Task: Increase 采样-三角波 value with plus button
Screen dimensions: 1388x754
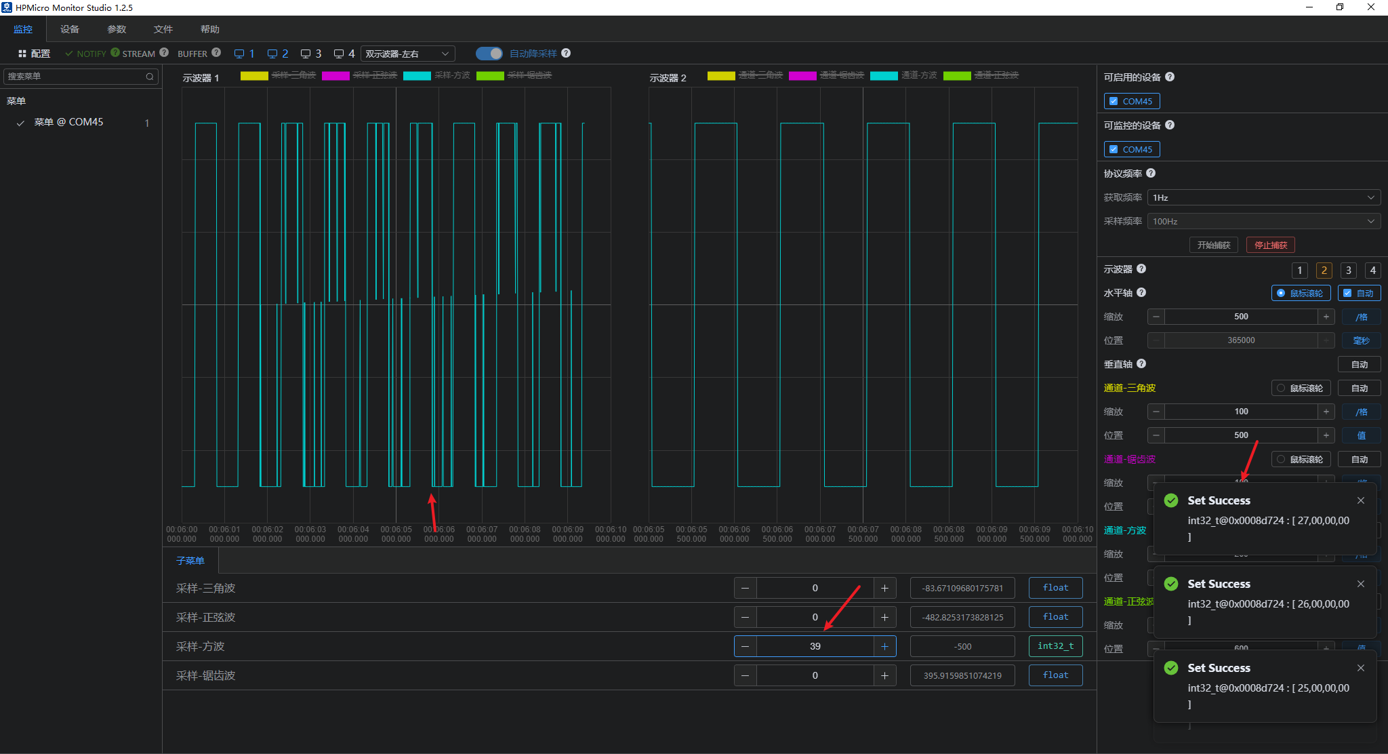Action: coord(884,588)
